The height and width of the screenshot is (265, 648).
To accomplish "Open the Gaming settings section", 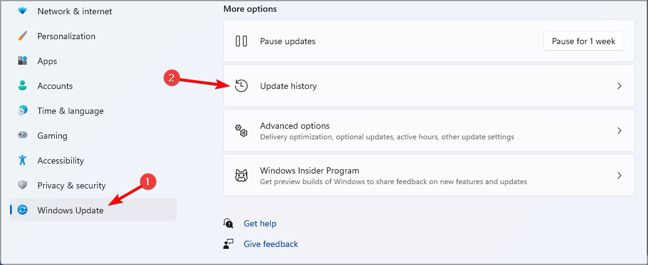I will click(52, 136).
